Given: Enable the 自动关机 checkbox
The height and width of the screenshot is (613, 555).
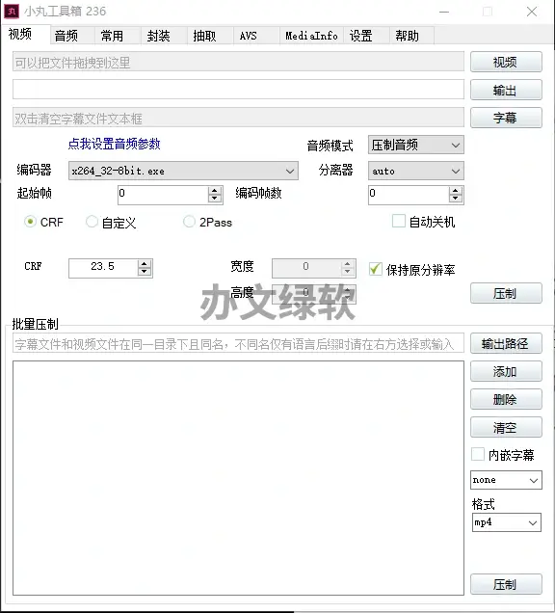Looking at the screenshot, I should 399,221.
